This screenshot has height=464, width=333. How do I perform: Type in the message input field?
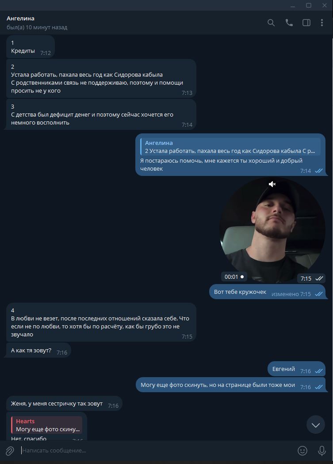[x=155, y=451]
